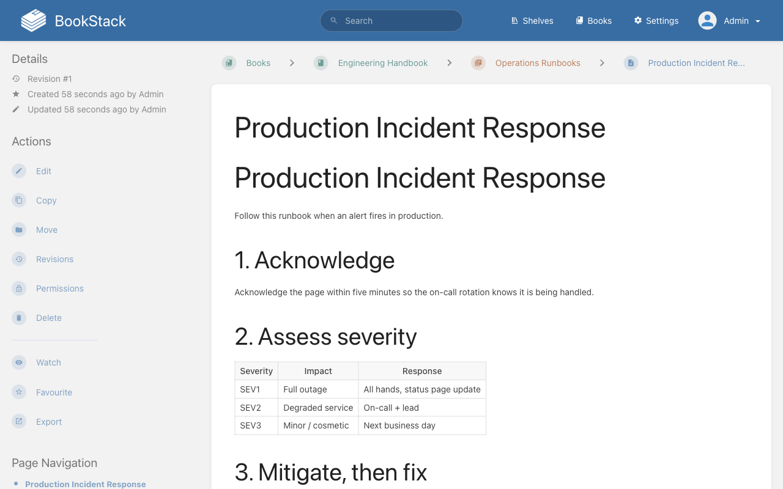Select Delete page action

(x=48, y=318)
